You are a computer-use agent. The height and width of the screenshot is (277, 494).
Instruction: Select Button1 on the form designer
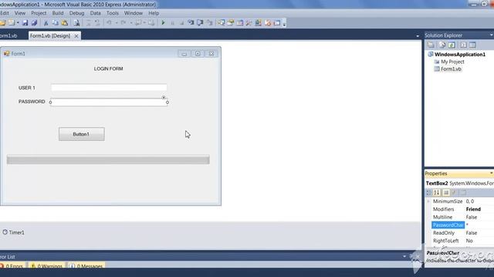82,134
